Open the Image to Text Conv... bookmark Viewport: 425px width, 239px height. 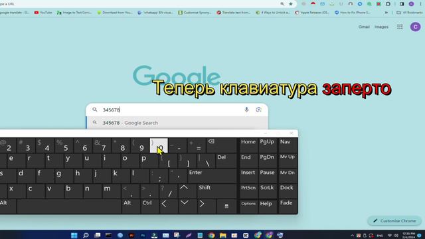74,13
